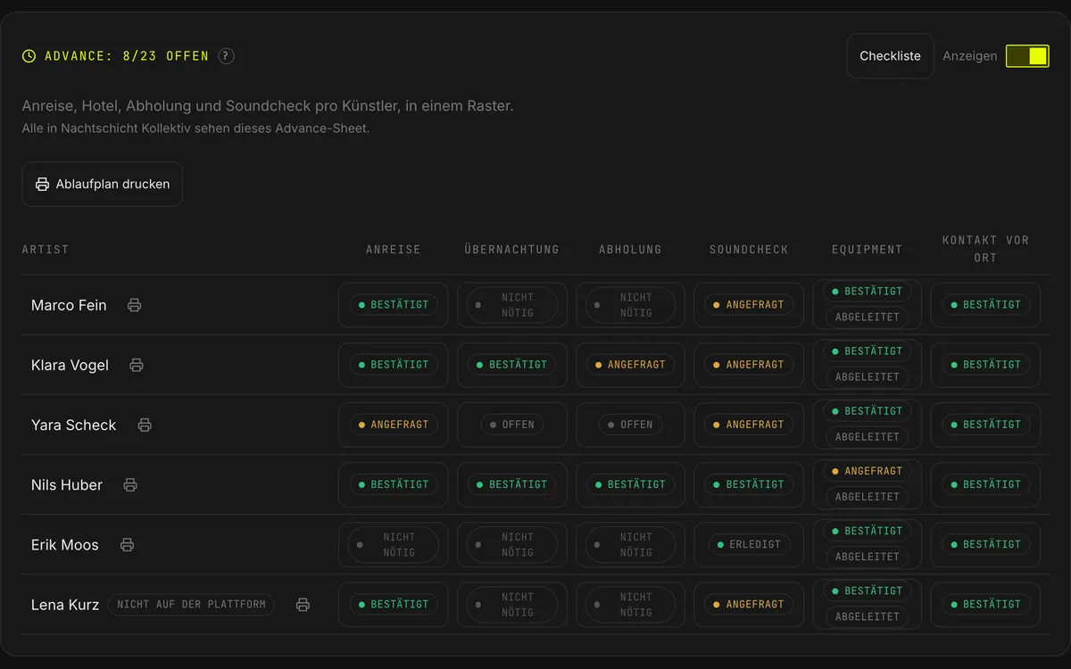Click the printer icon in Lena Kurz's row
The width and height of the screenshot is (1071, 669).
point(303,604)
